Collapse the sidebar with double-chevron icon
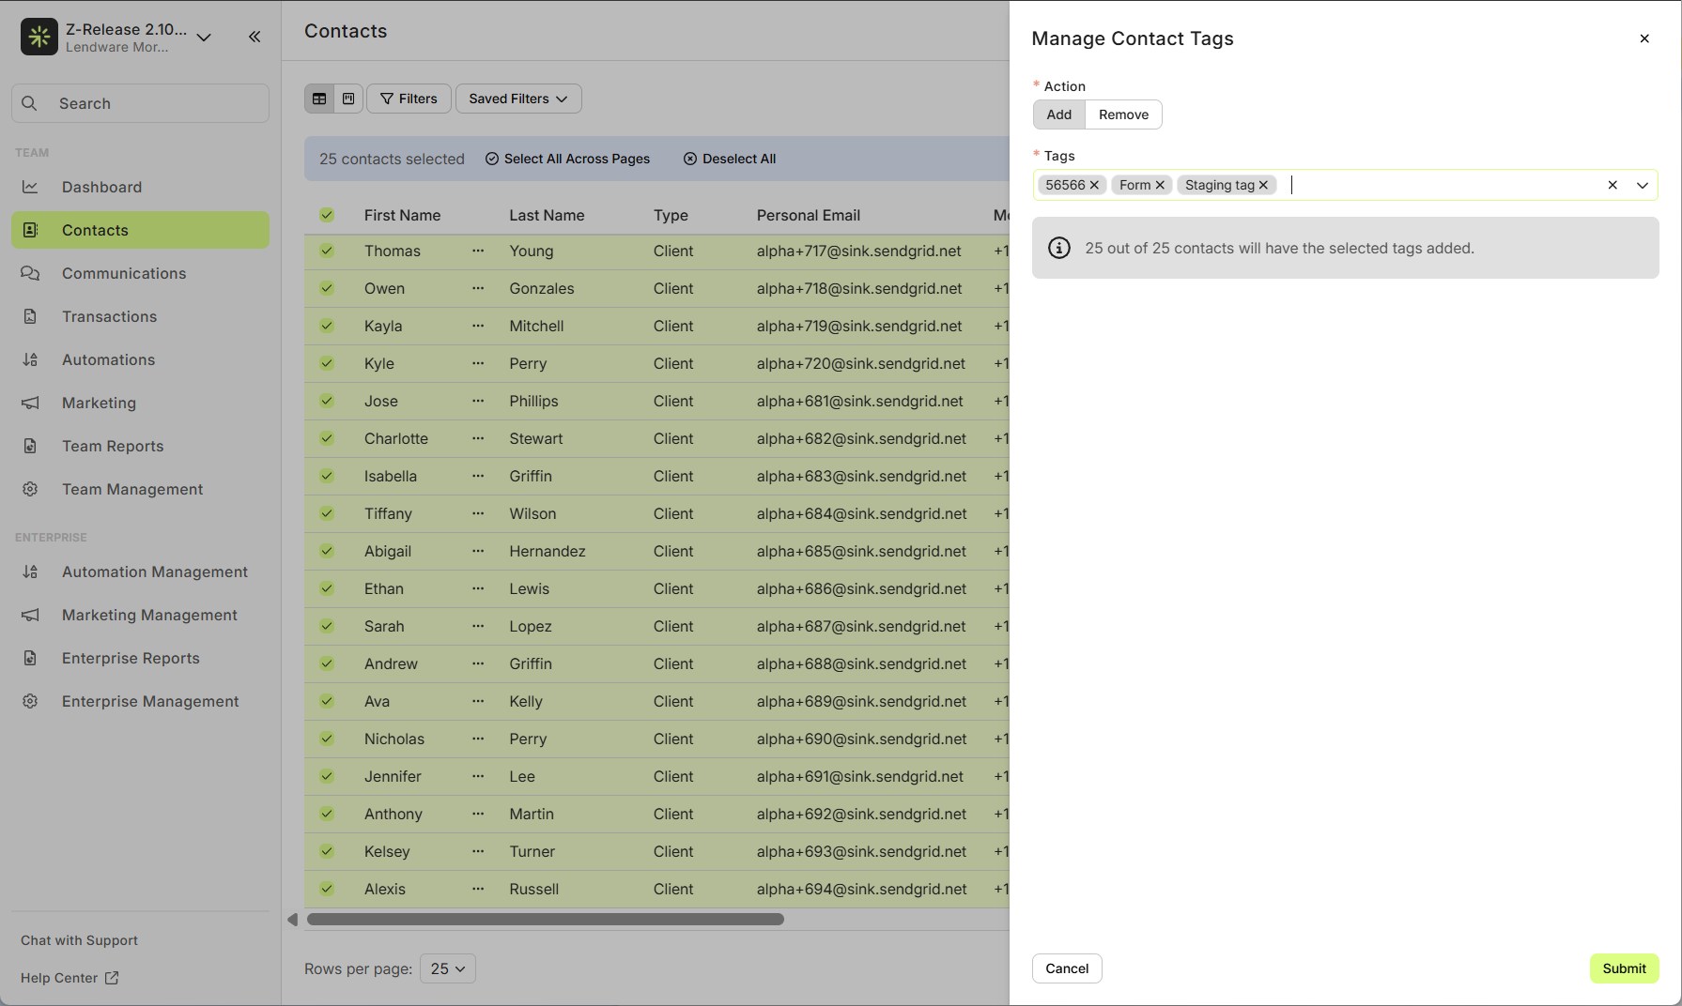This screenshot has width=1682, height=1006. tap(255, 37)
